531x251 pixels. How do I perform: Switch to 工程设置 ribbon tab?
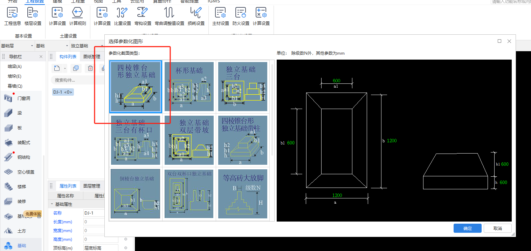pos(35,1)
